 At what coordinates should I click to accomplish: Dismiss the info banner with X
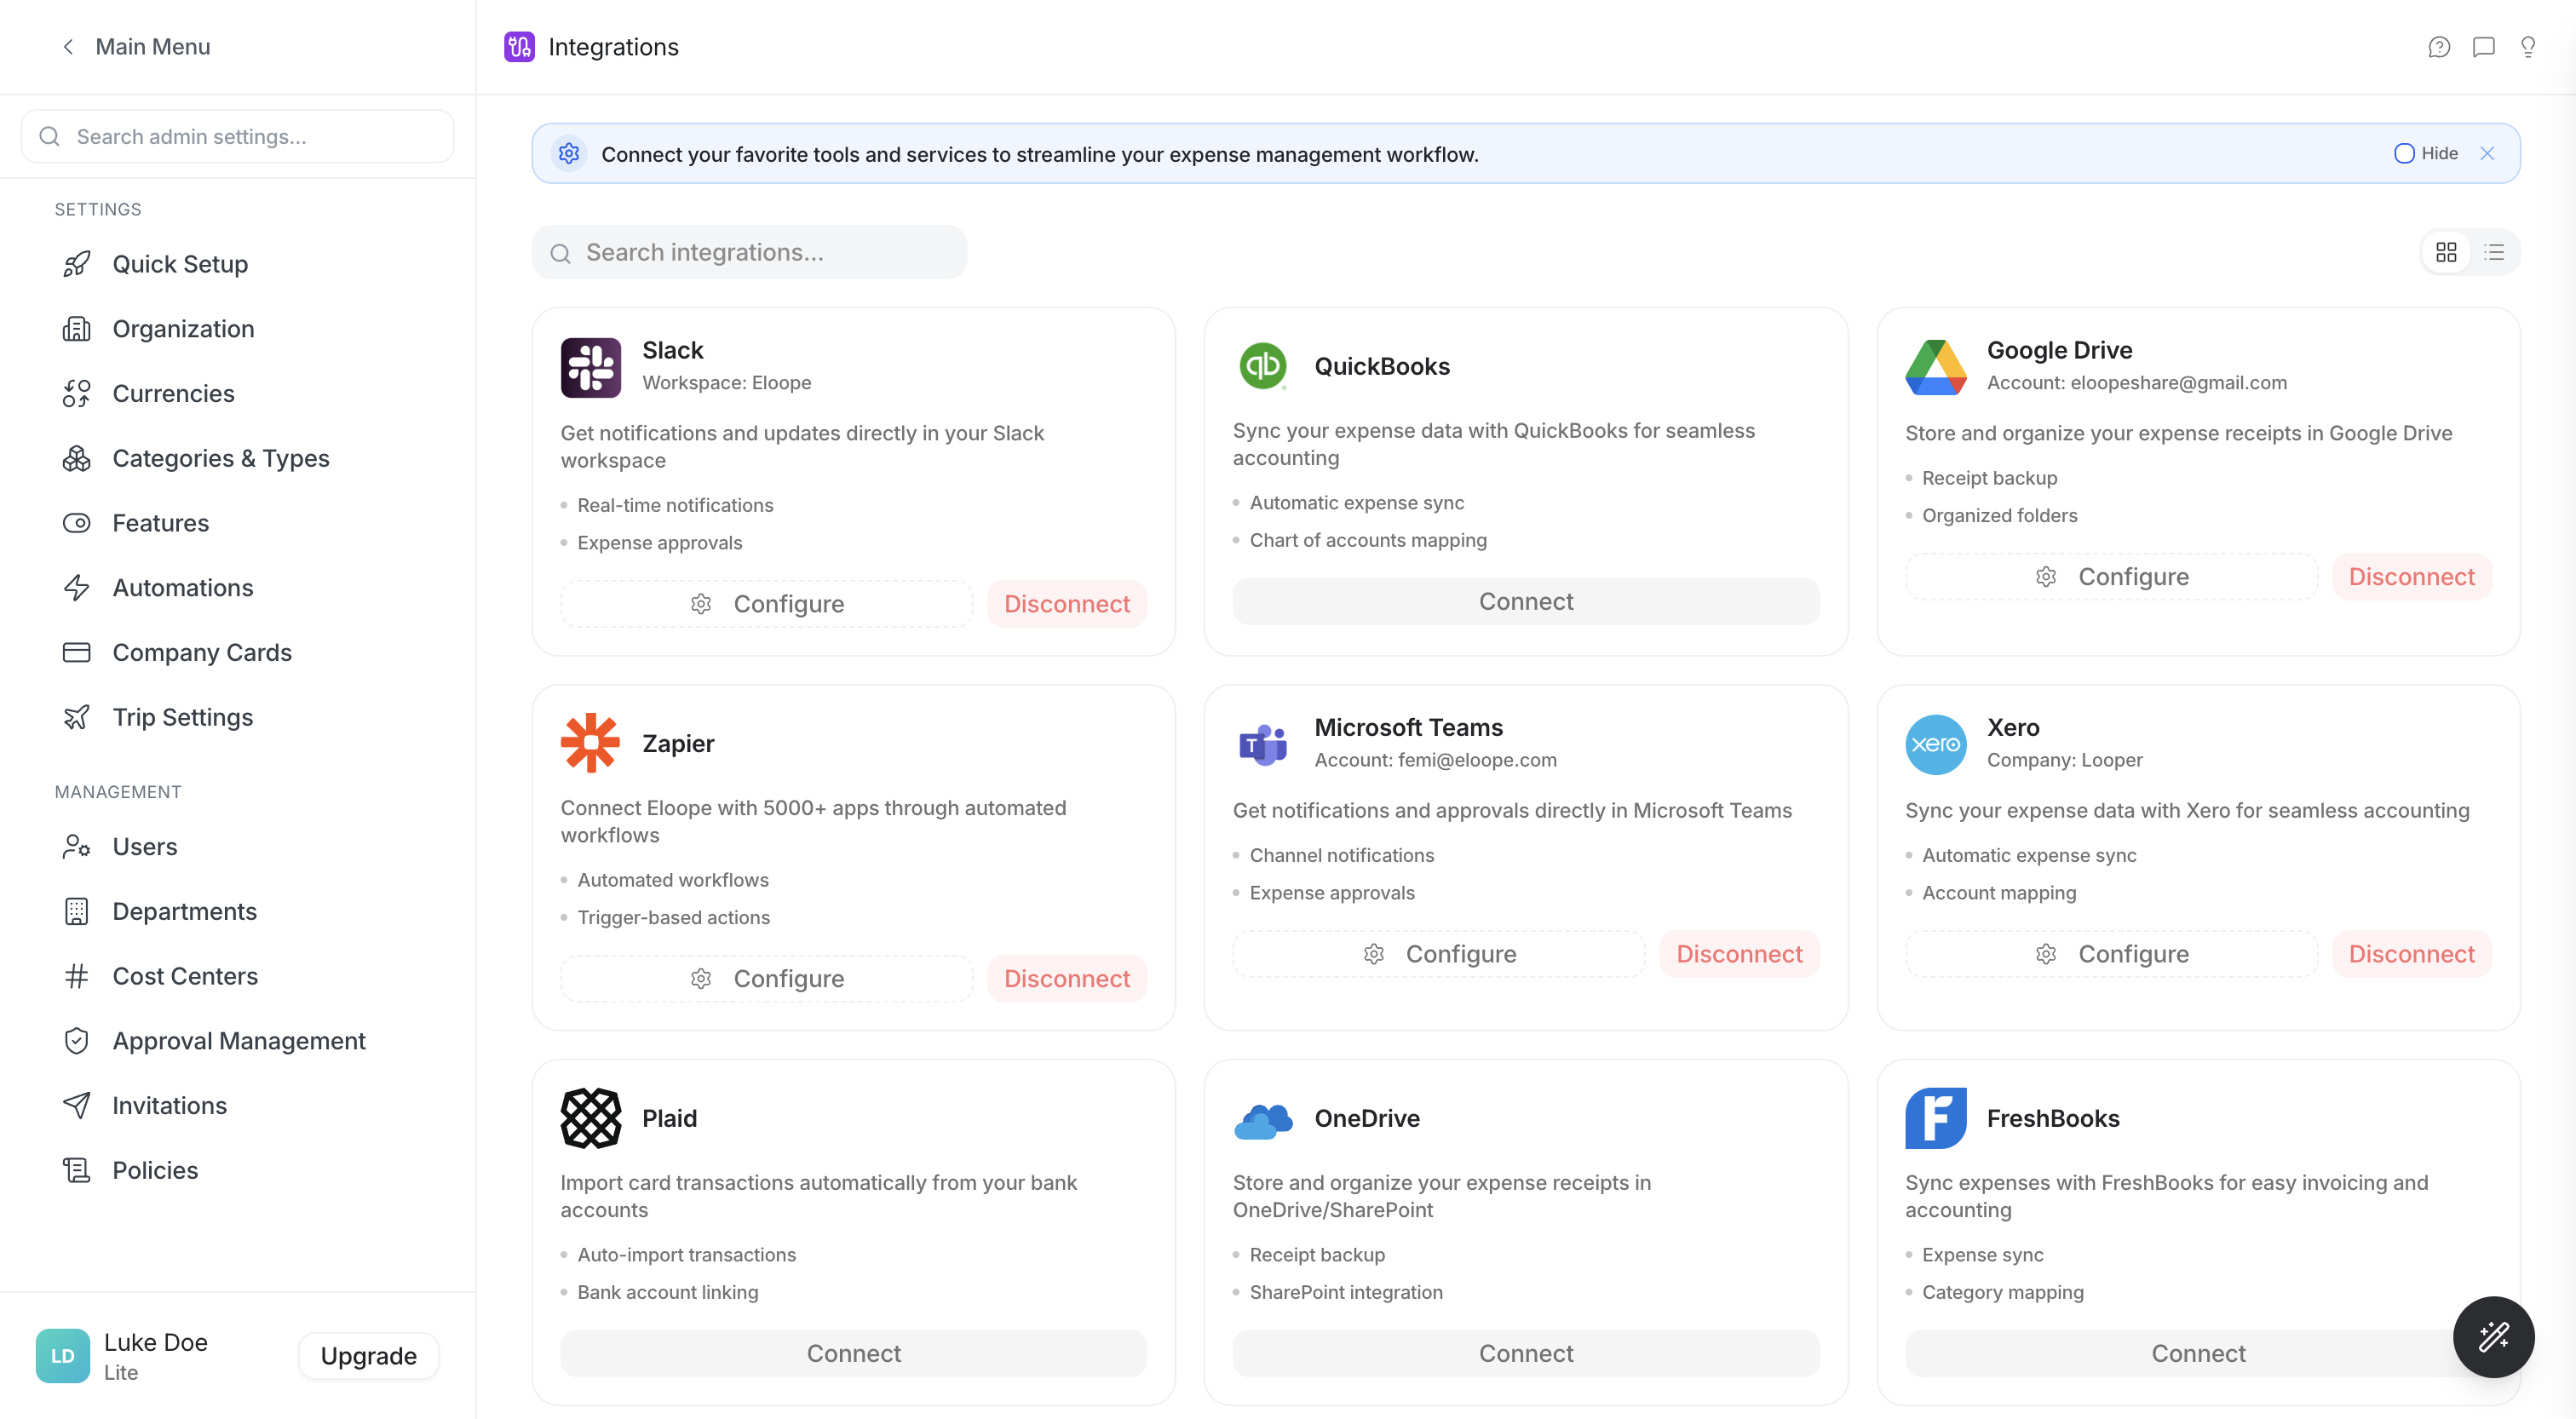click(x=2487, y=153)
